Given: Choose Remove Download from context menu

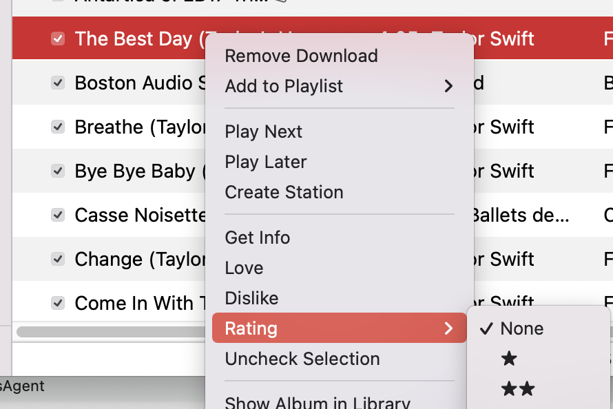Looking at the screenshot, I should coord(301,56).
